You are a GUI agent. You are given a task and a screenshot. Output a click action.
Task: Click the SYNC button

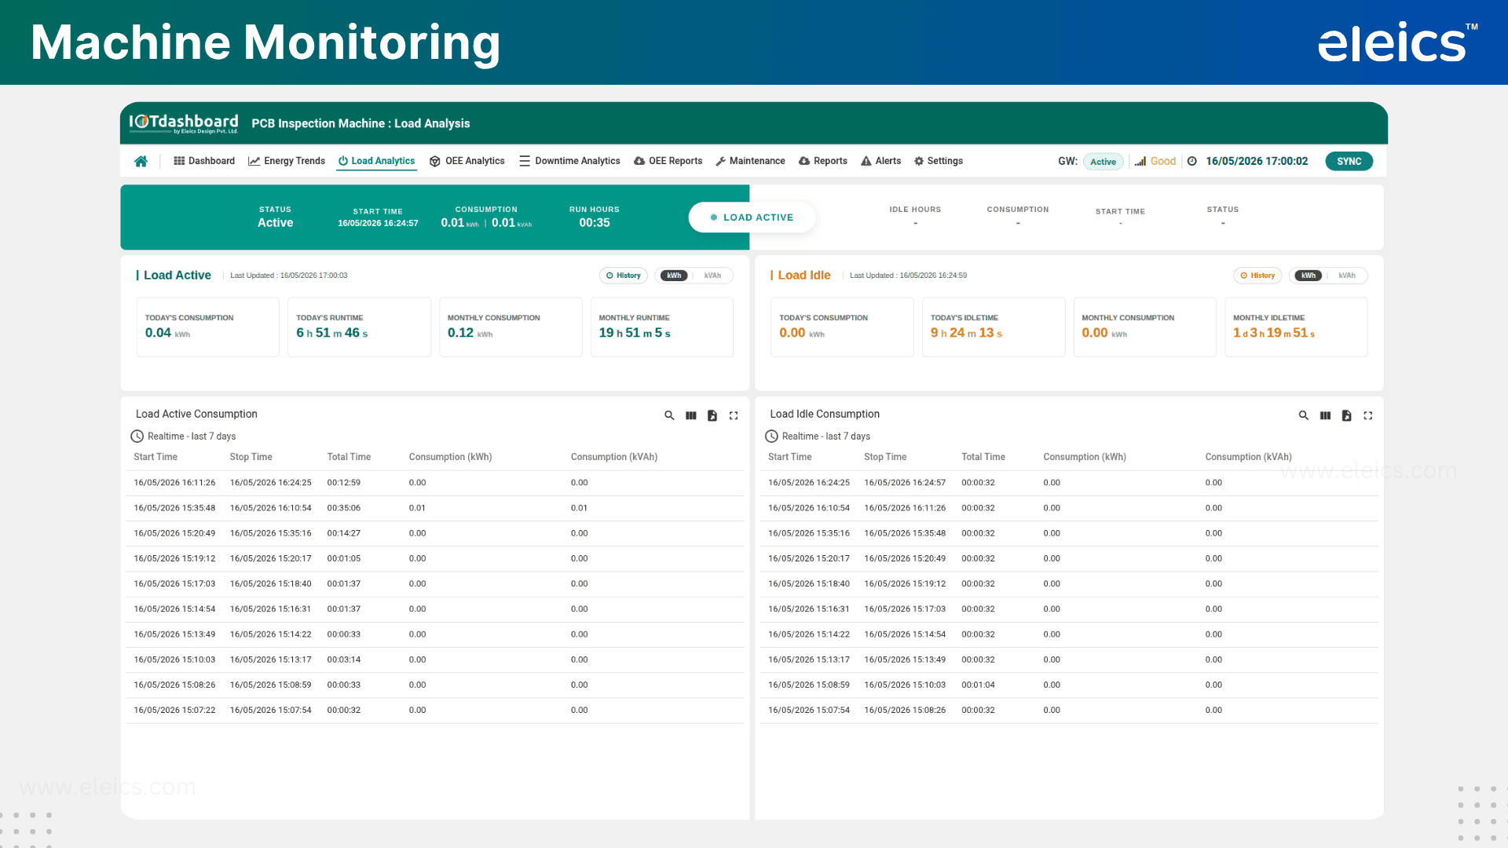[x=1349, y=161]
